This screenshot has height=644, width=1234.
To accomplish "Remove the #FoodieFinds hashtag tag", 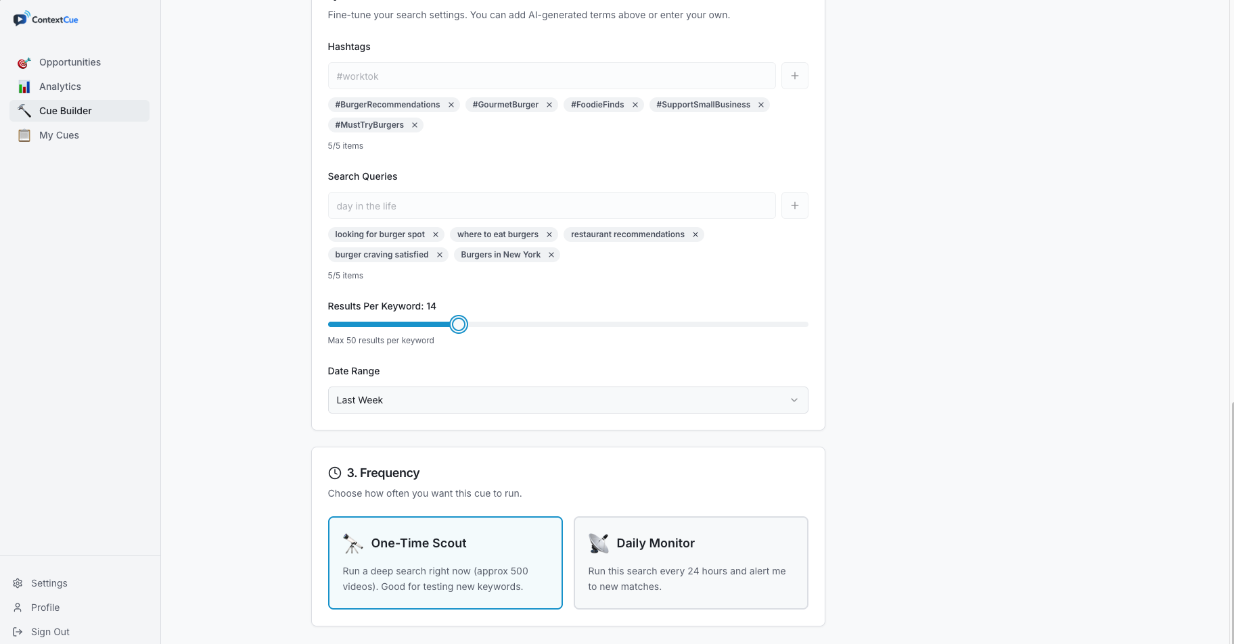I will (x=635, y=105).
